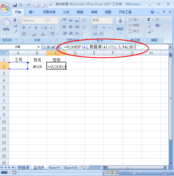Merge and center cells
The height and width of the screenshot is (176, 174).
[83, 27]
